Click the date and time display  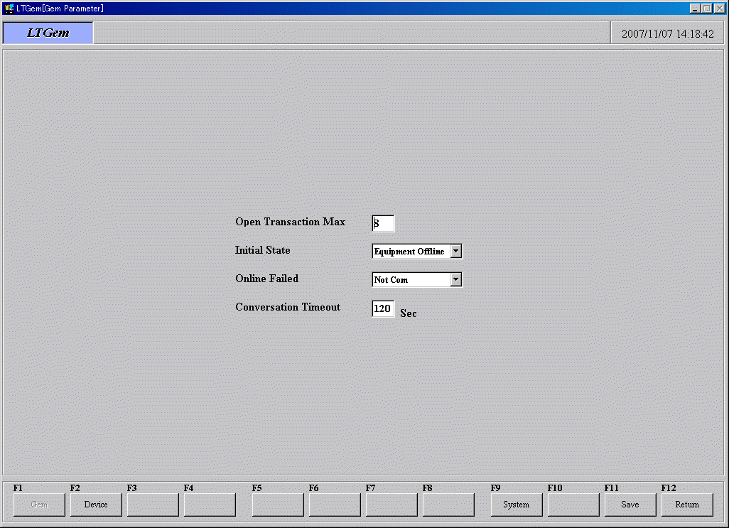pos(667,33)
